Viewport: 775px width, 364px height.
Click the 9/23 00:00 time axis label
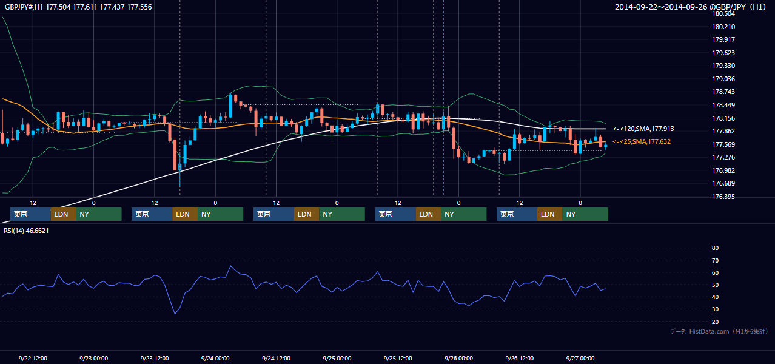click(94, 358)
